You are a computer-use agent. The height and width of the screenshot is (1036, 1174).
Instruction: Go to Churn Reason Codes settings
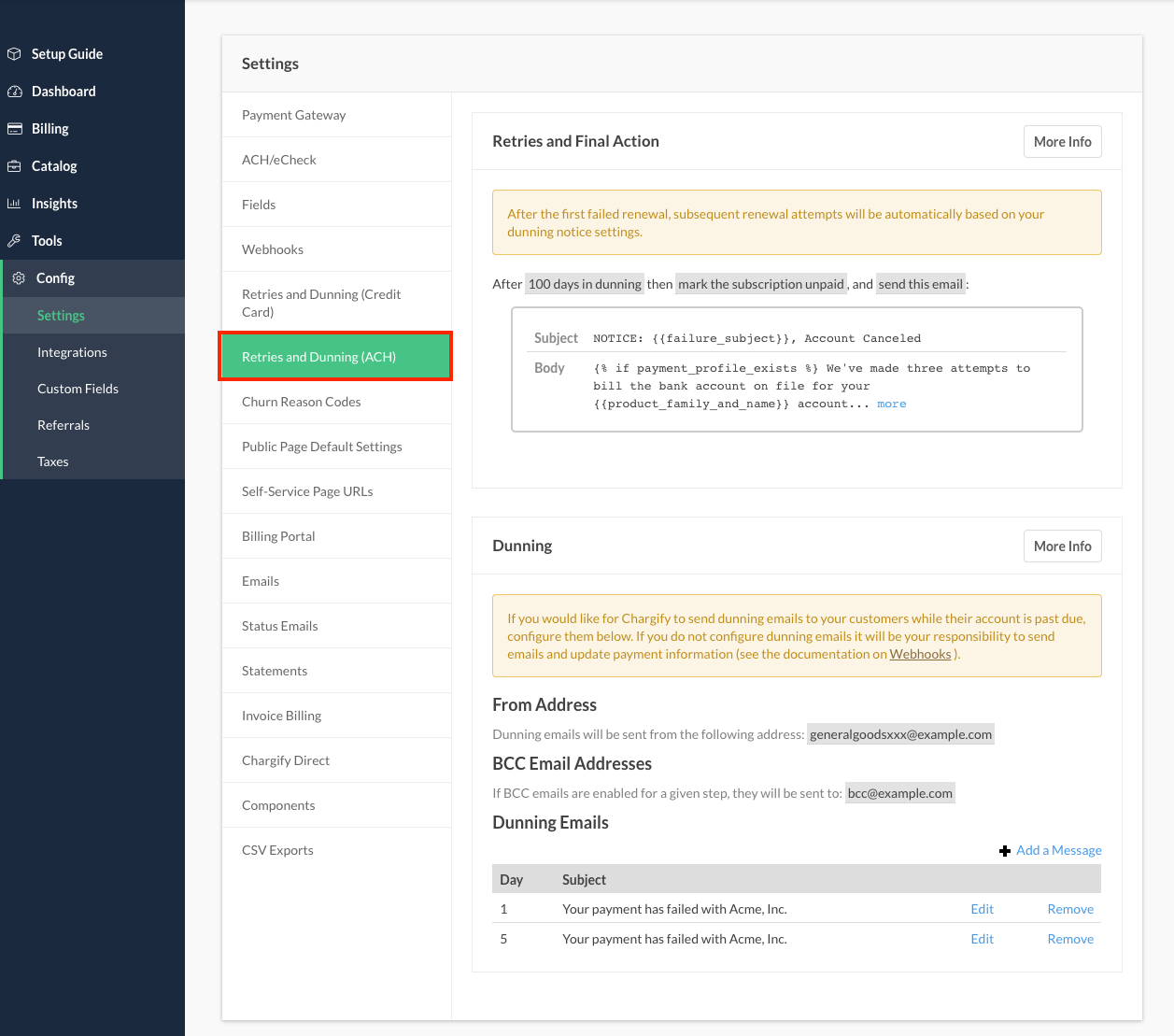[301, 402]
